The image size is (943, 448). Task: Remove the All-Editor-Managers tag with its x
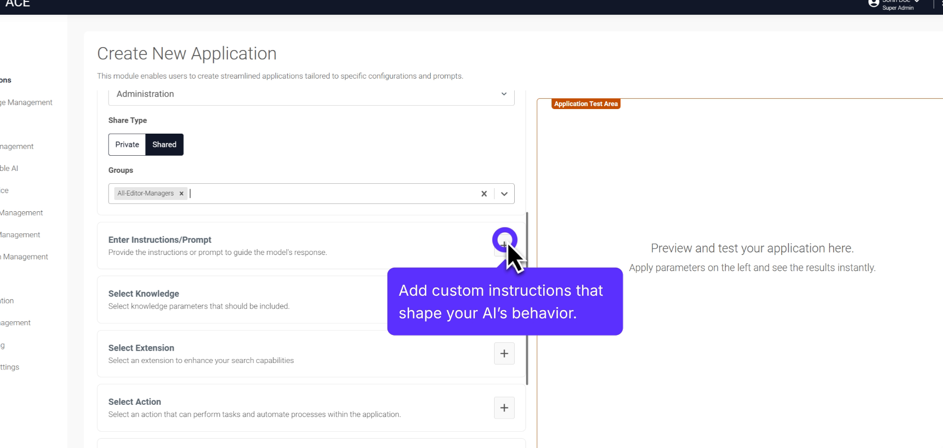181,194
